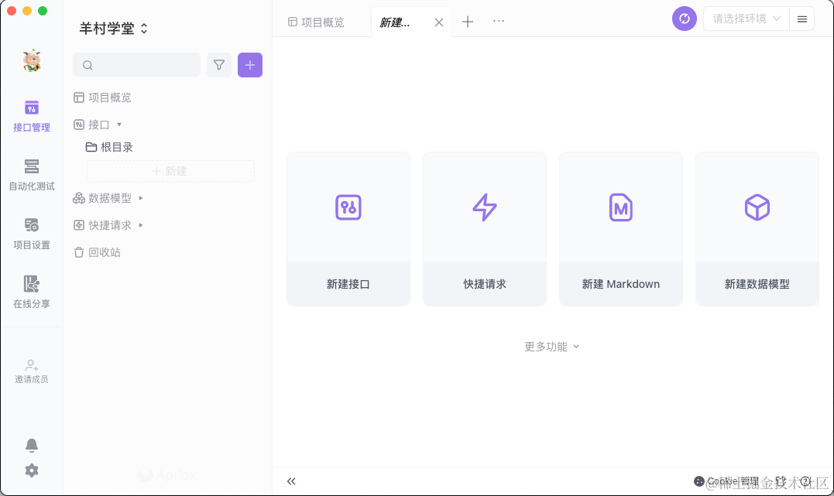Open the 羊村学堂 project switcher
Screen dimensions: 834x496
point(114,29)
